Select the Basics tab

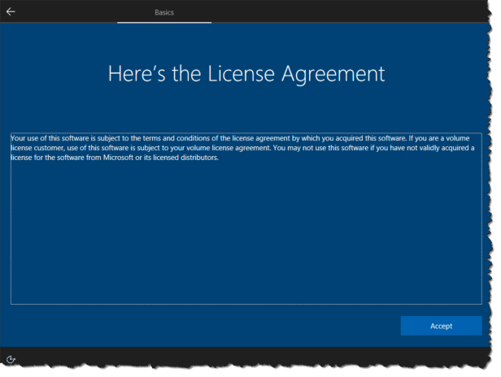(163, 12)
